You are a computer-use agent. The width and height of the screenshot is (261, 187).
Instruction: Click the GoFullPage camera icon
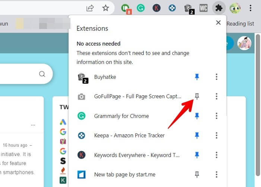tap(81, 96)
